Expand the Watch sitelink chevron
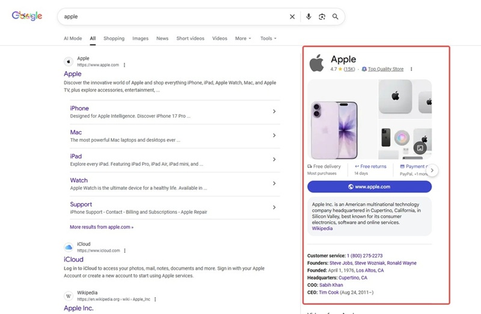 tap(274, 183)
